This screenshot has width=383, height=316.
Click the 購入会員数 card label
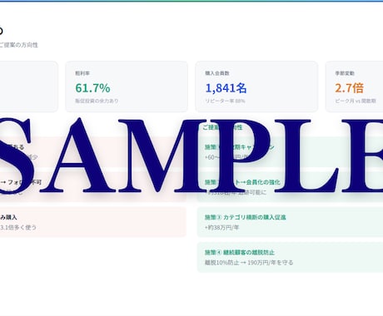pos(217,73)
